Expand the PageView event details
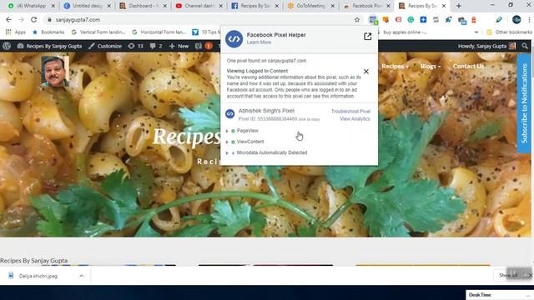The height and width of the screenshot is (300, 534). point(227,131)
